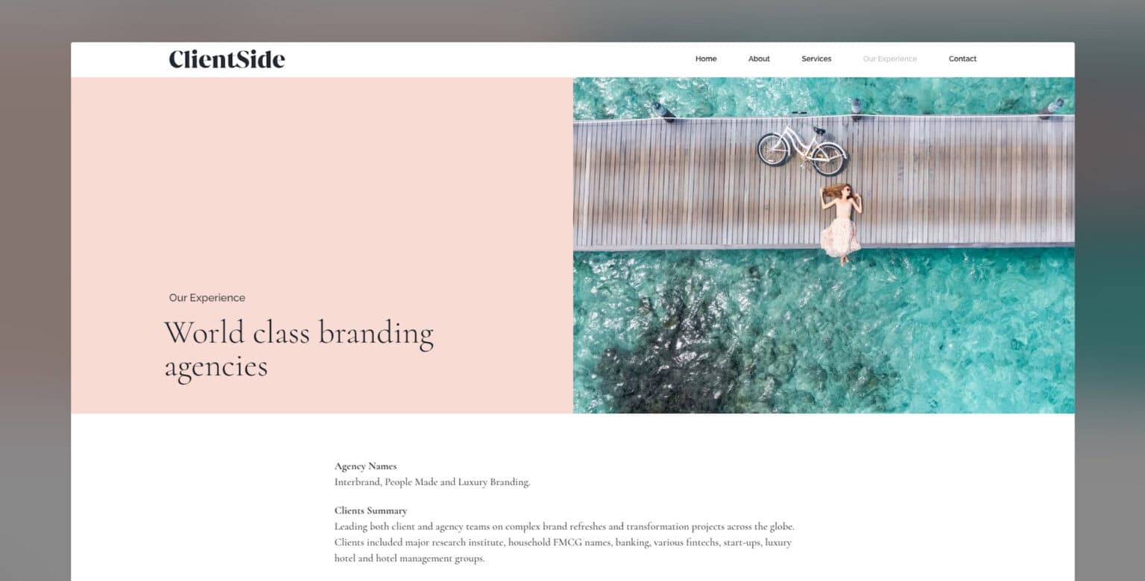Click the post at the pier's left edge

661,111
